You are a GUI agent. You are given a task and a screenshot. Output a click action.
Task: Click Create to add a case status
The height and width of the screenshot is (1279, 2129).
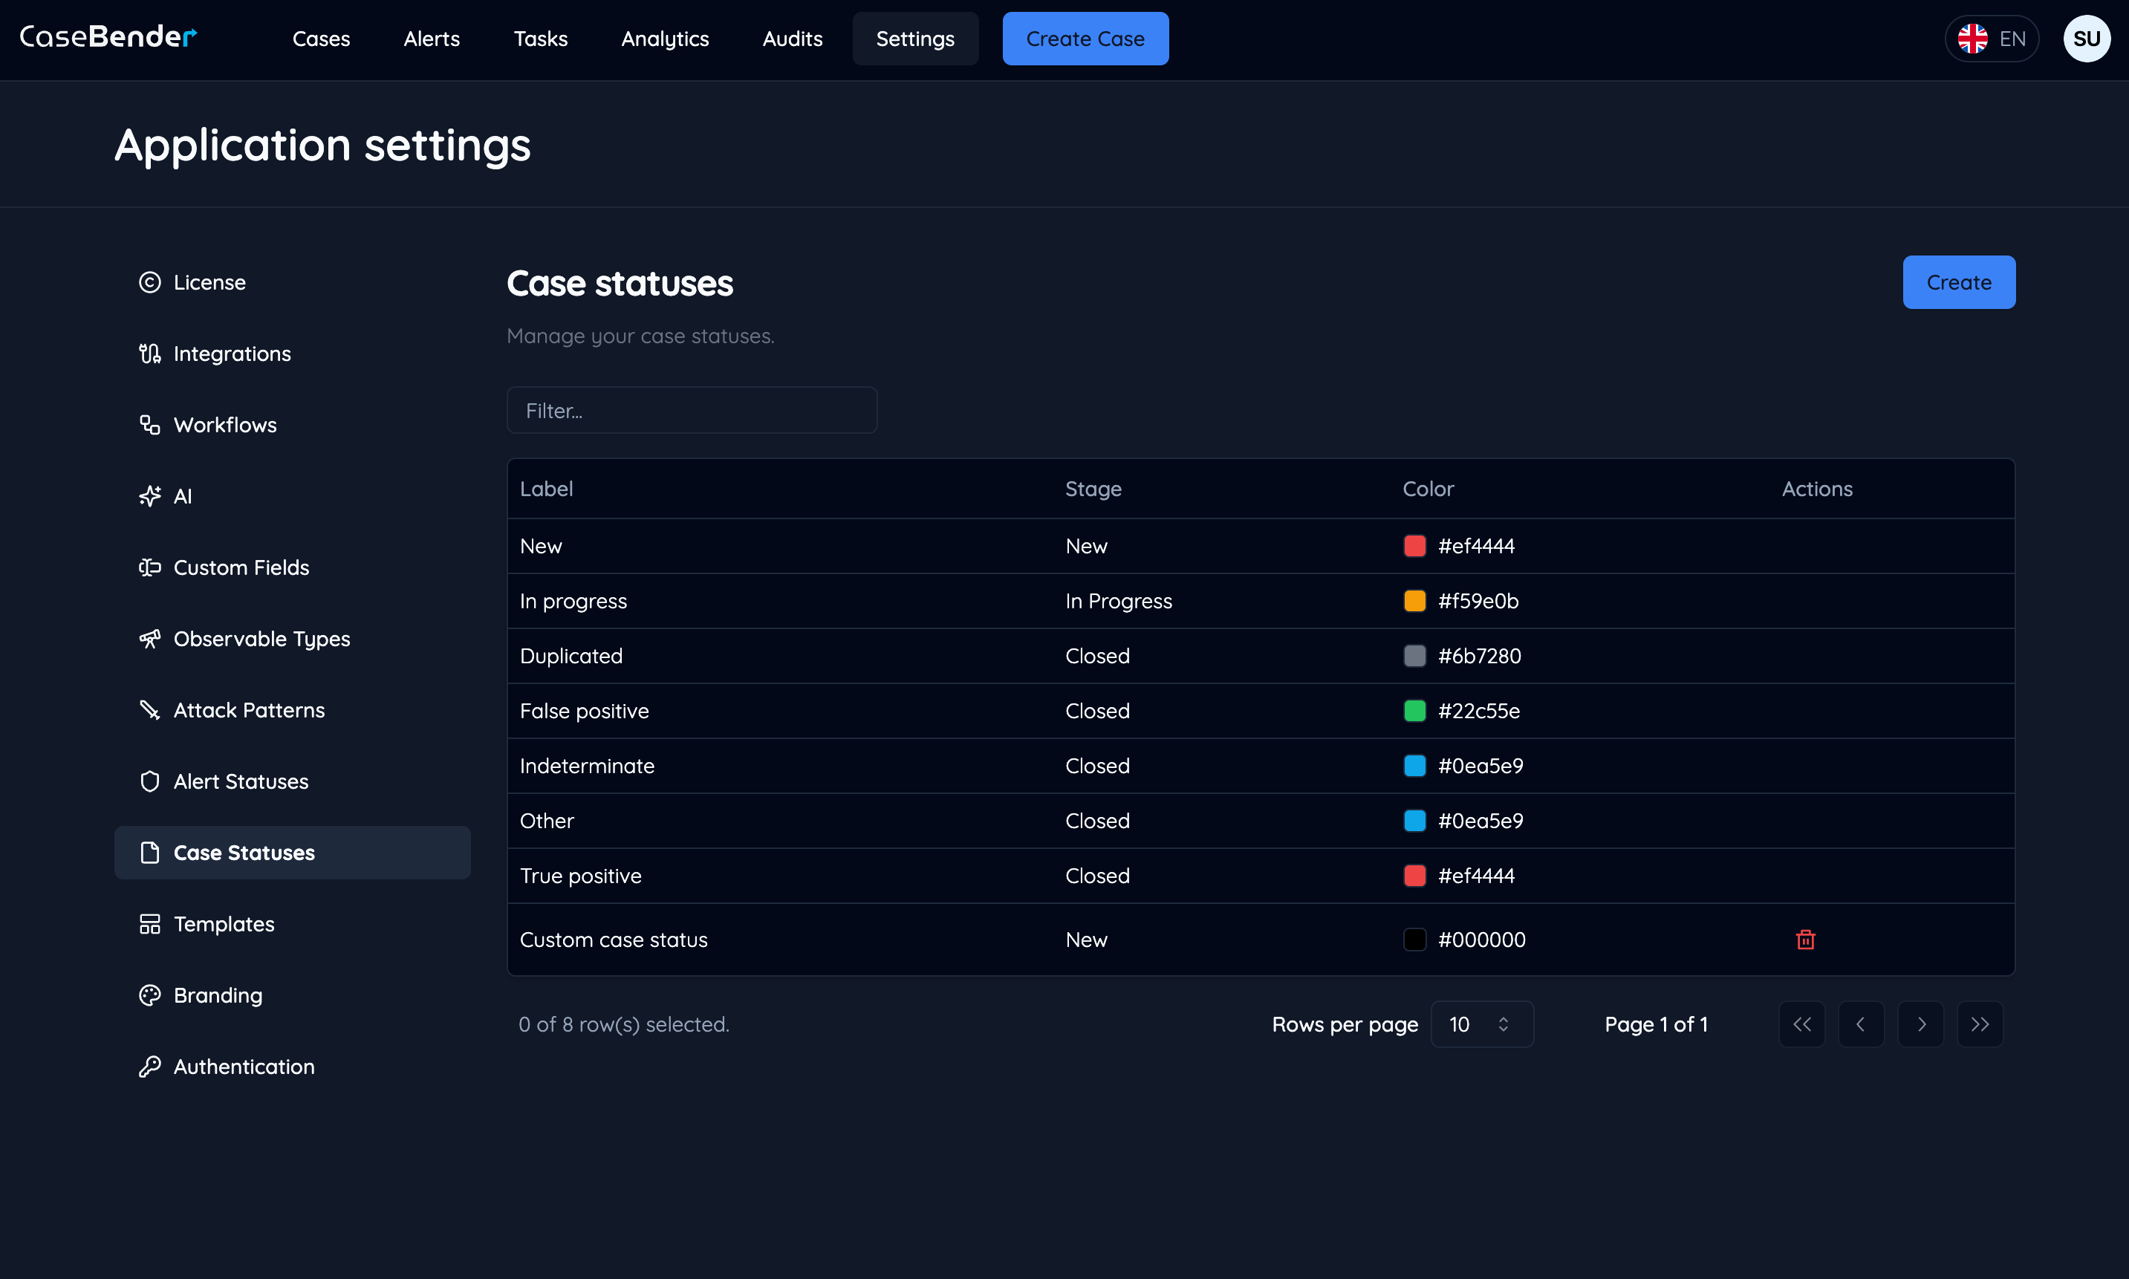pos(1957,281)
